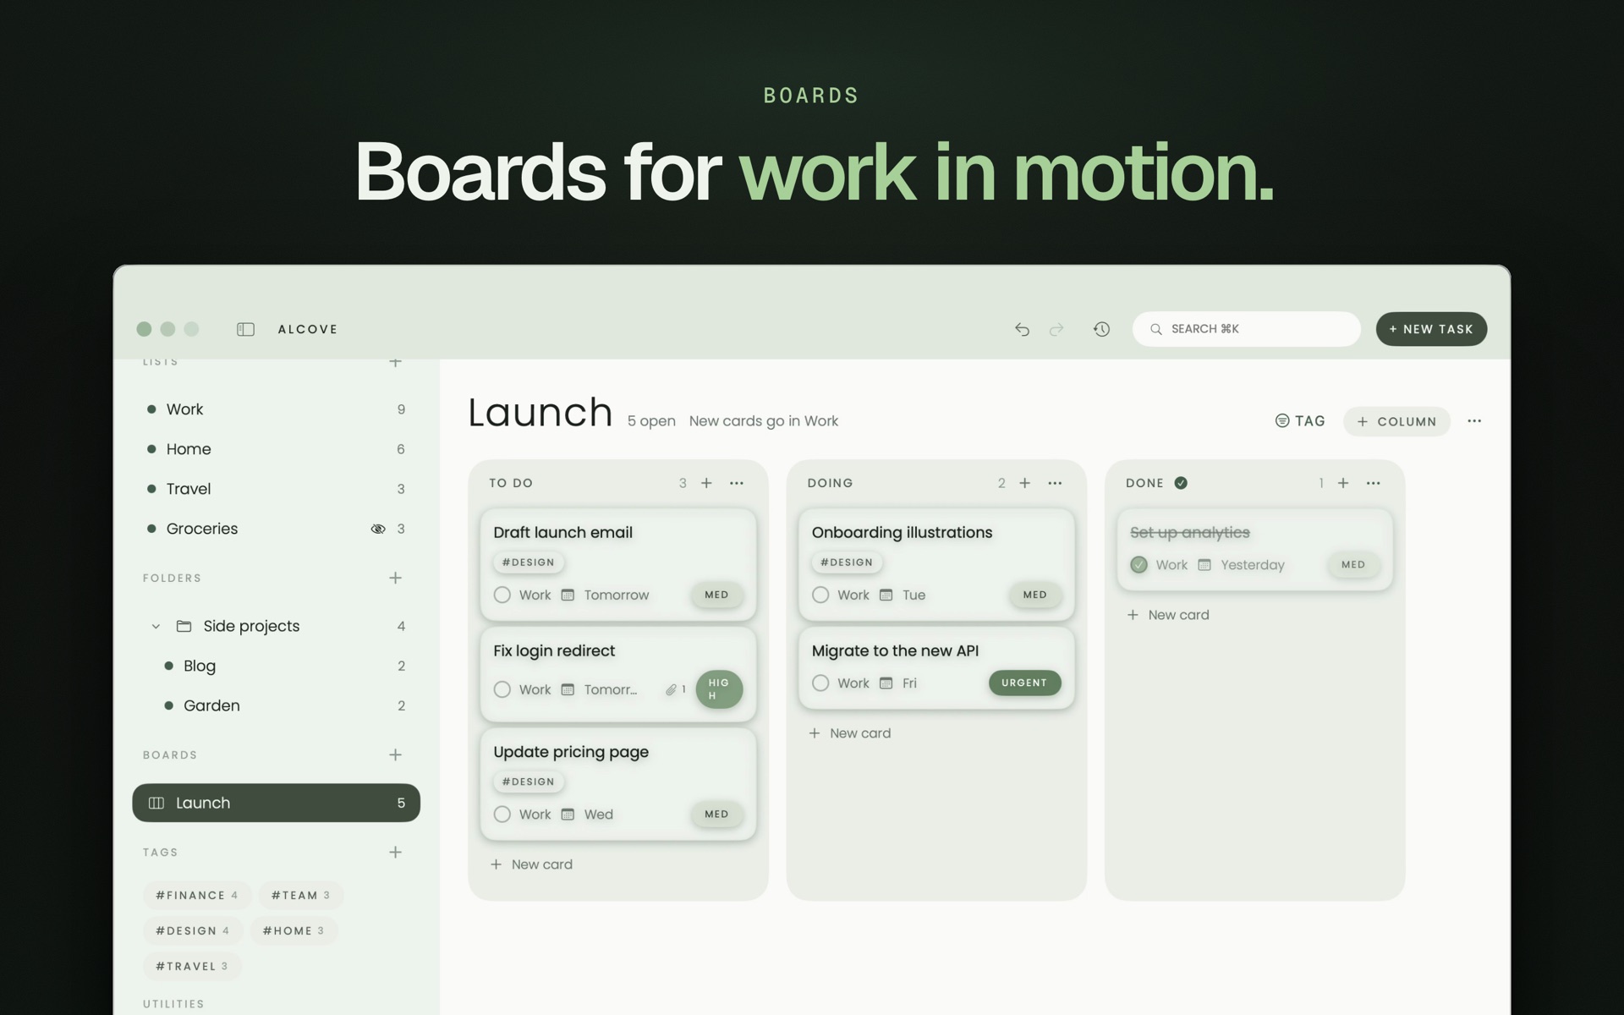The width and height of the screenshot is (1624, 1015).
Task: Open Doing column more options
Action: [1055, 483]
